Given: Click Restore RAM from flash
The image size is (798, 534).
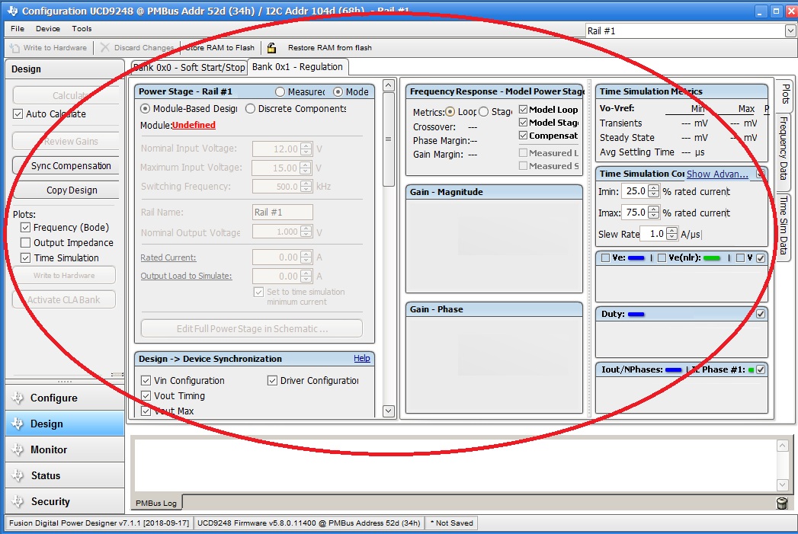Looking at the screenshot, I should [330, 48].
